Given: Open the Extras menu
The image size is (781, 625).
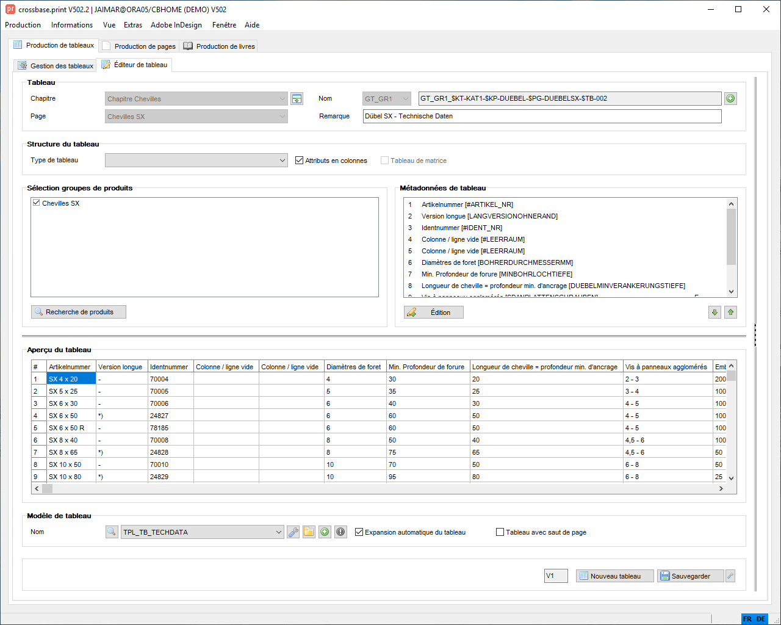Looking at the screenshot, I should [x=133, y=25].
